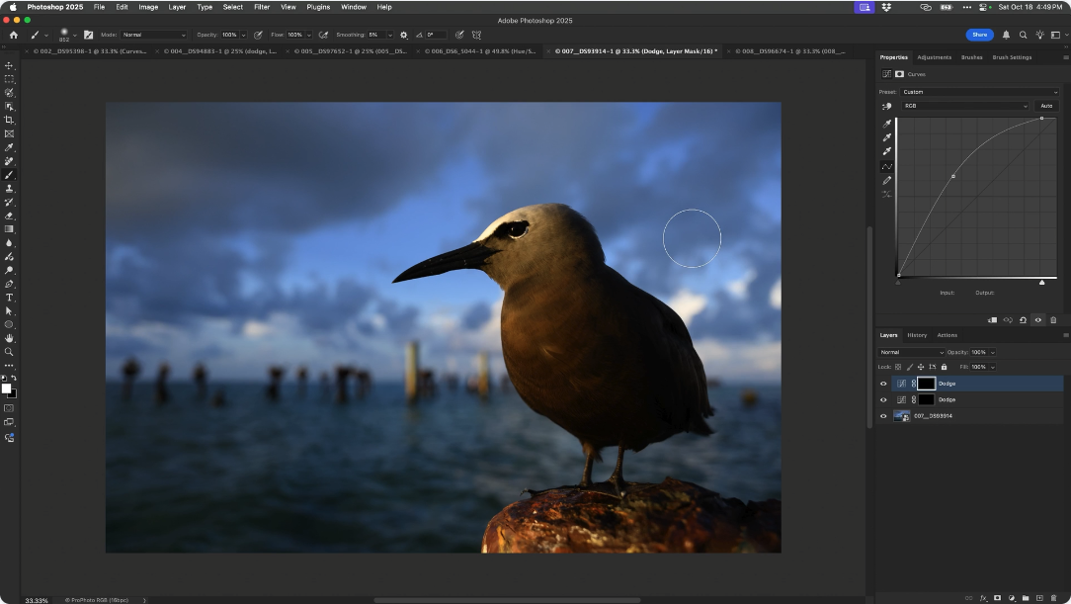Image resolution: width=1071 pixels, height=604 pixels.
Task: Click the blue Share button
Action: [x=979, y=35]
